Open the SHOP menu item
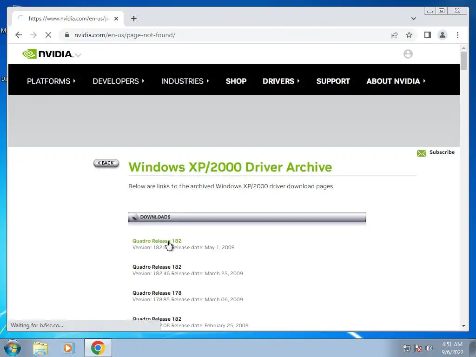Viewport: 476px width, 357px height. [236, 81]
